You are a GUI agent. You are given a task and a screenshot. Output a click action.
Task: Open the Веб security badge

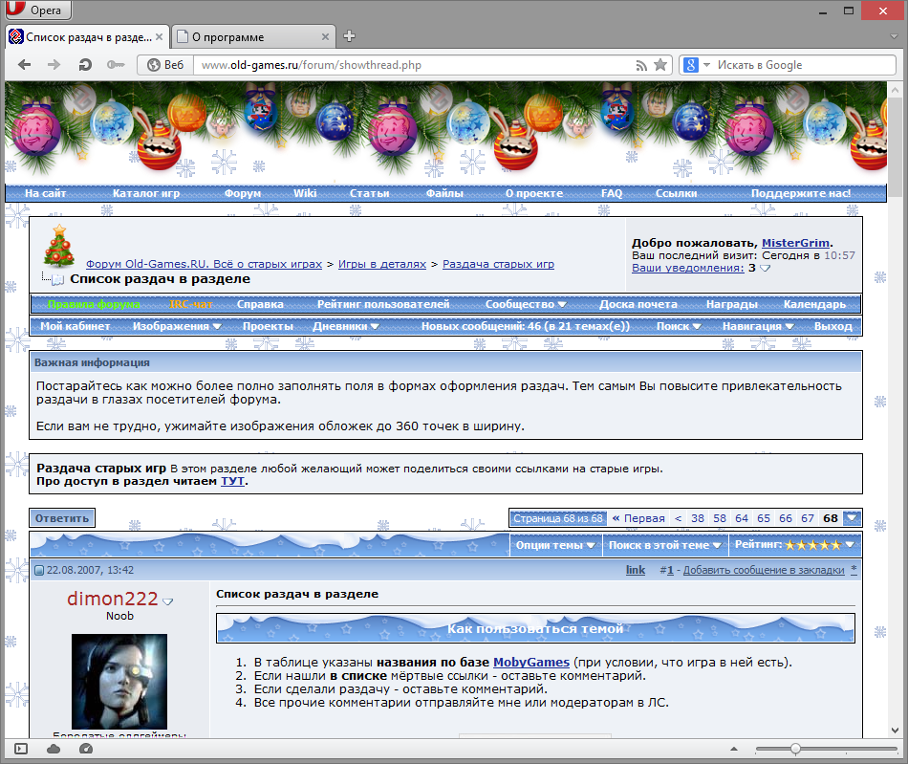point(165,65)
